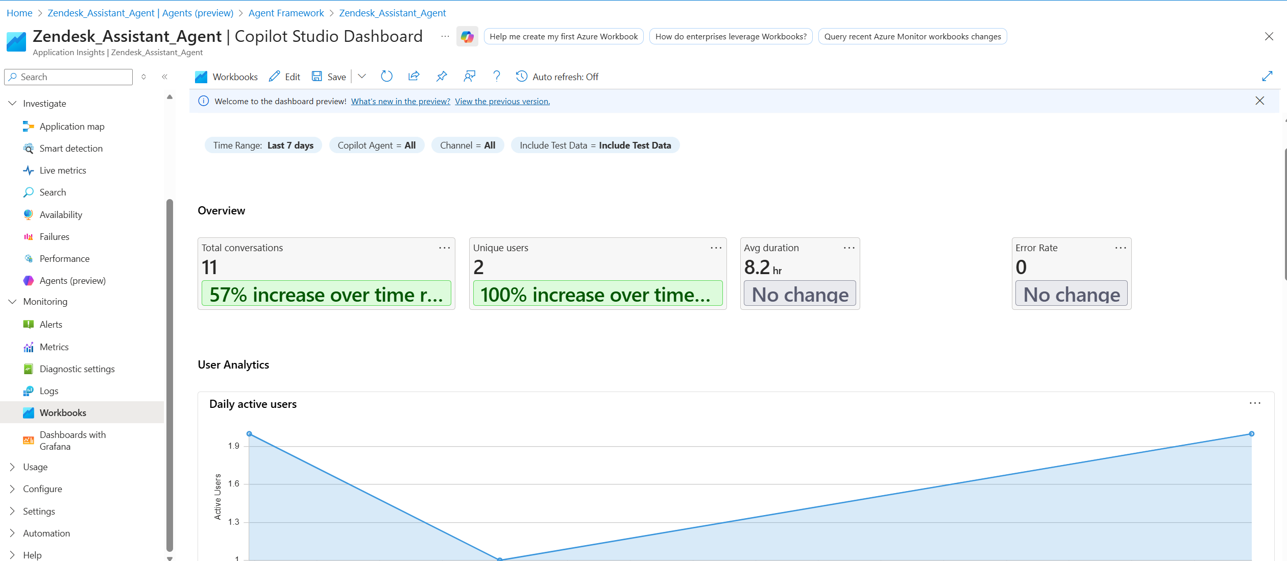This screenshot has width=1287, height=561.
Task: Select Logs in Monitoring menu
Action: pos(49,391)
